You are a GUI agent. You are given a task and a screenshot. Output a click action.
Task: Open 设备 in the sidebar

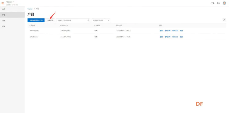point(4,21)
